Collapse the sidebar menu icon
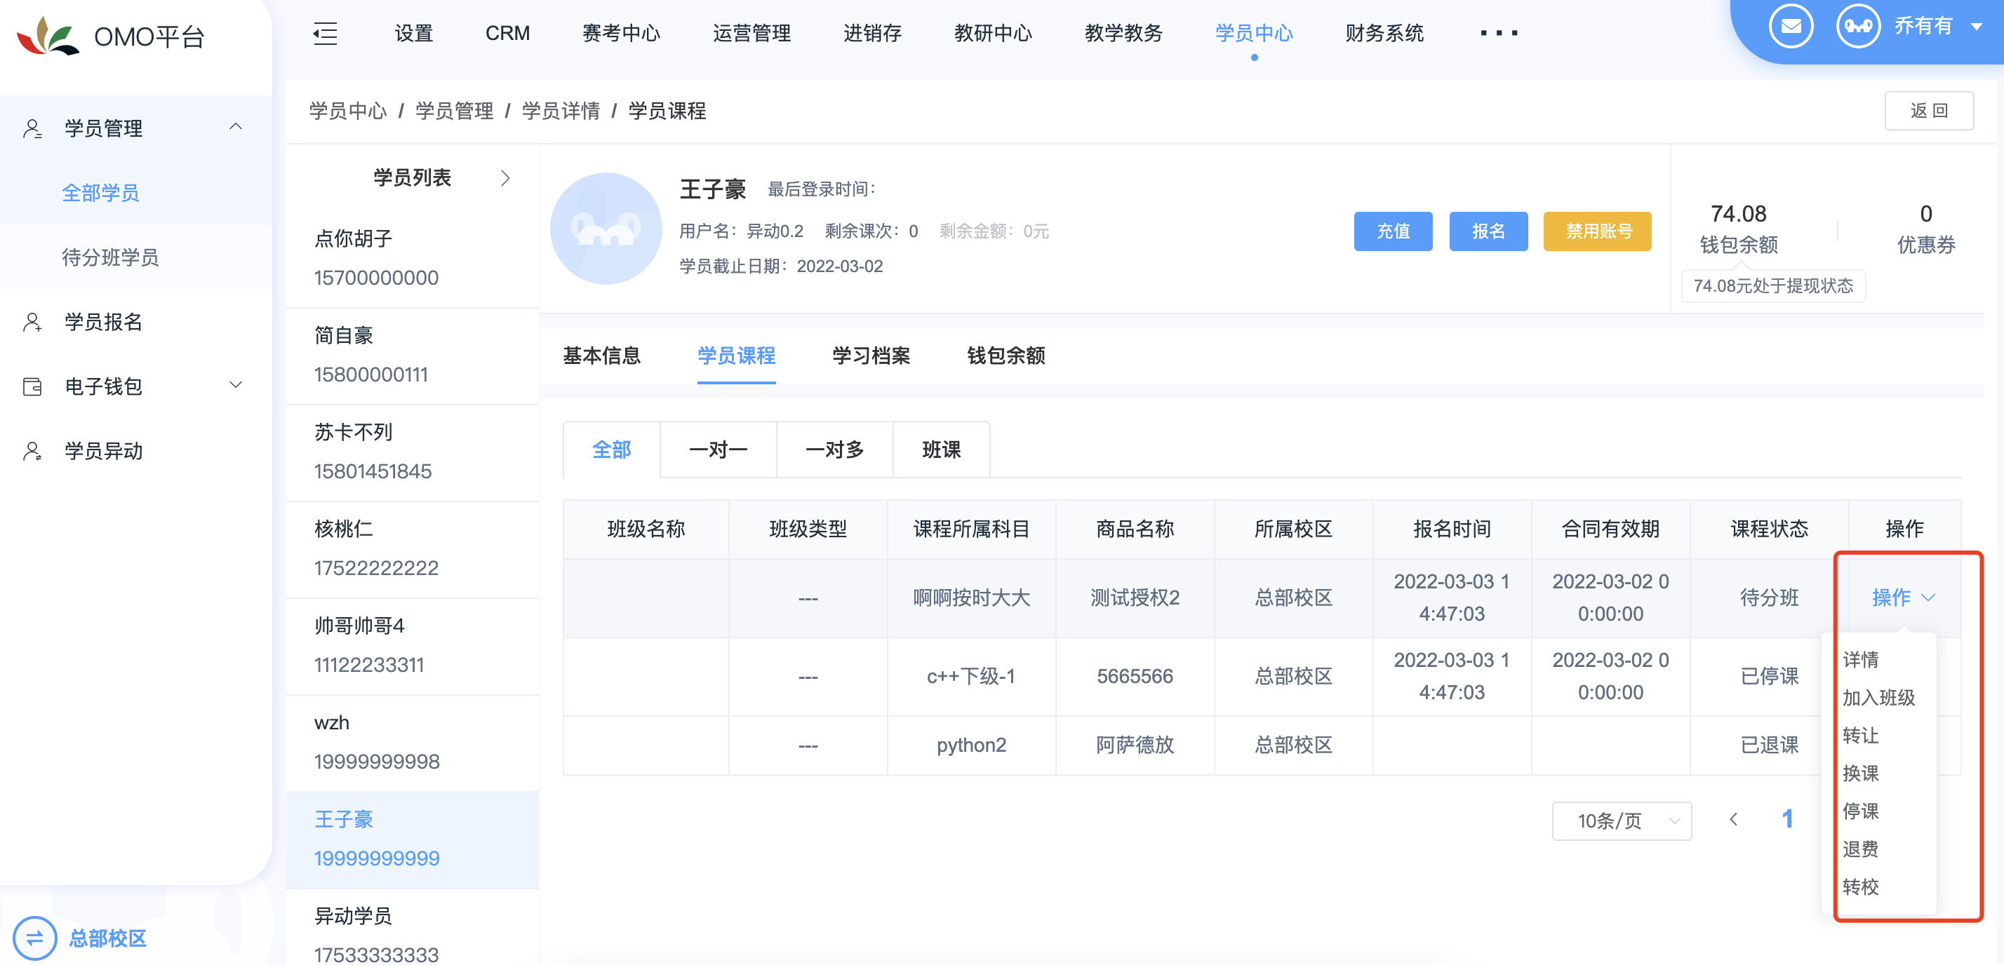Image resolution: width=2004 pixels, height=965 pixels. (x=325, y=34)
